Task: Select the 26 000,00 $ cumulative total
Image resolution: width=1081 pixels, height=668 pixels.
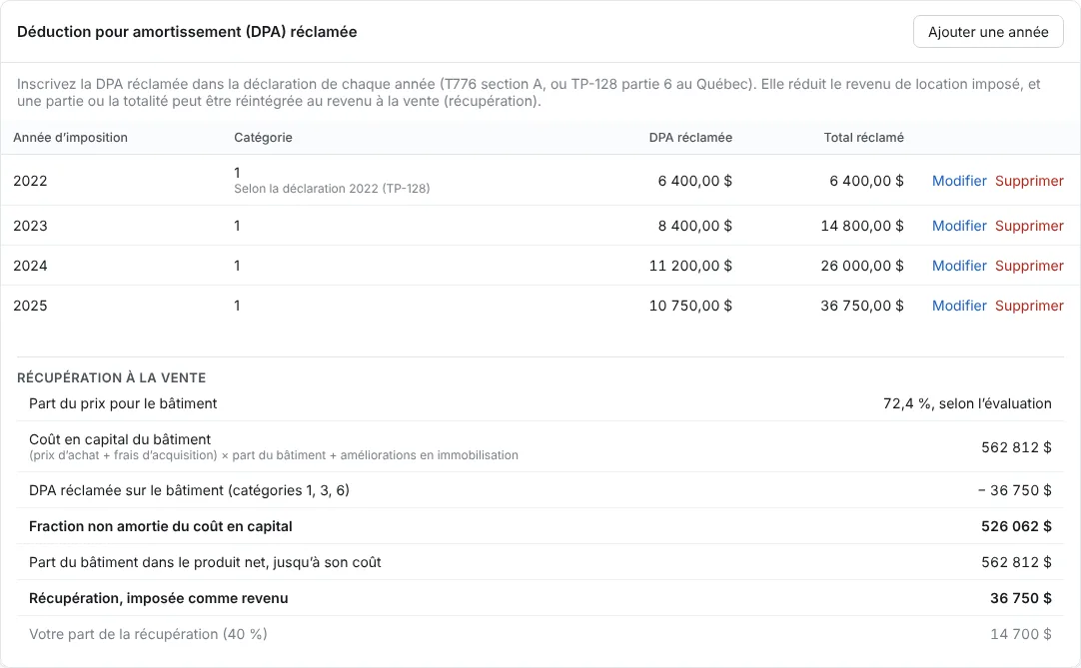Action: tap(862, 266)
